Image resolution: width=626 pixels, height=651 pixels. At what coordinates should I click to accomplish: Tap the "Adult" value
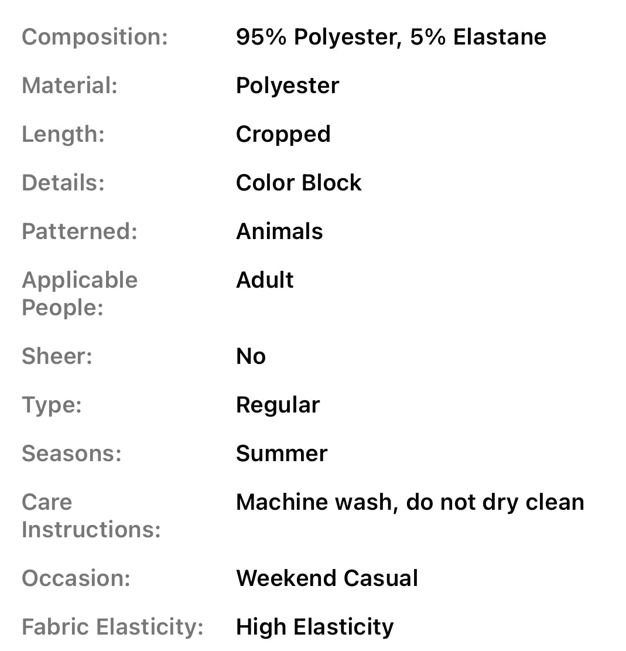coord(265,280)
